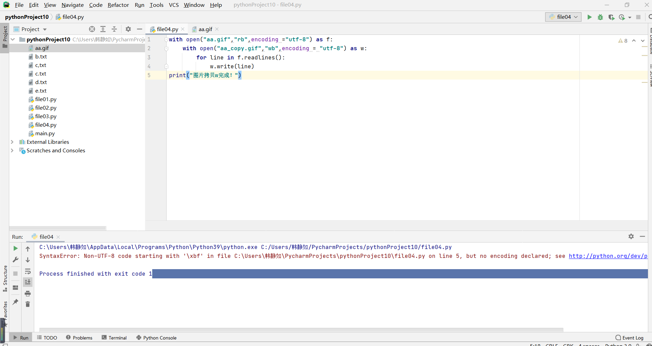Click the profile run icon
The width and height of the screenshot is (652, 346).
tap(622, 17)
